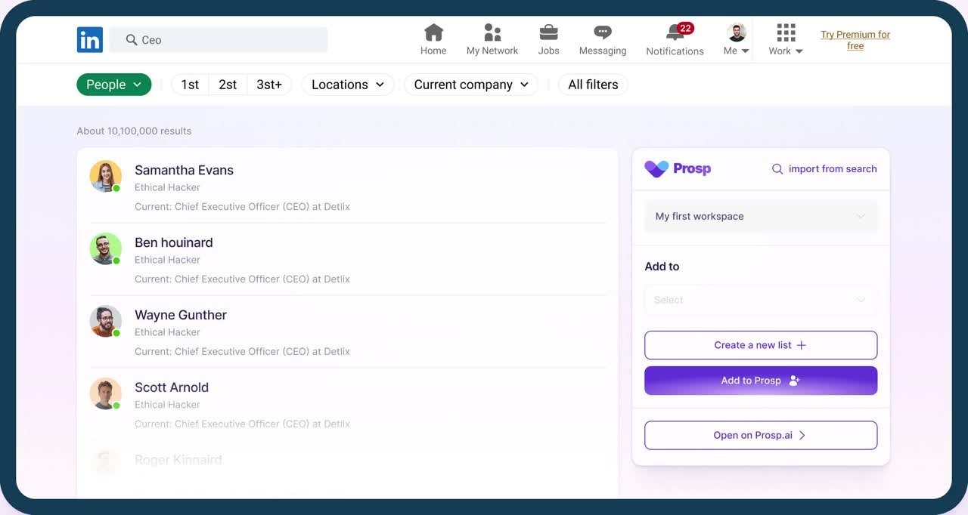
Task: Open the LinkedIn Home page
Action: click(x=433, y=38)
